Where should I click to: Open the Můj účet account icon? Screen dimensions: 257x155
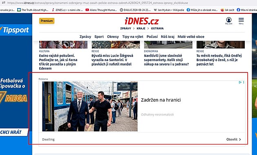click(228, 21)
